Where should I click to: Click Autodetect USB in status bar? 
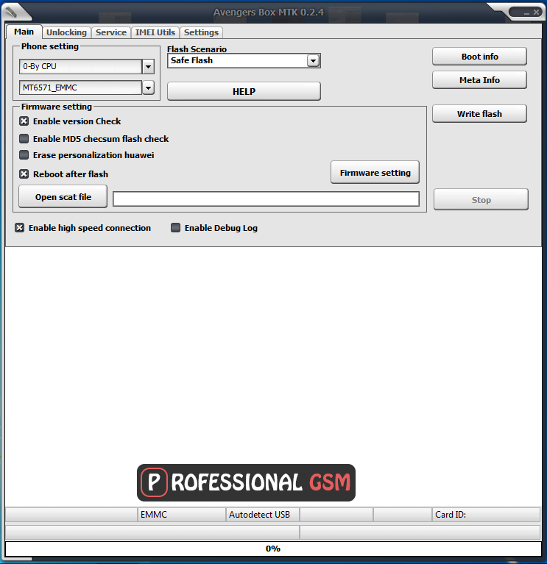[263, 515]
